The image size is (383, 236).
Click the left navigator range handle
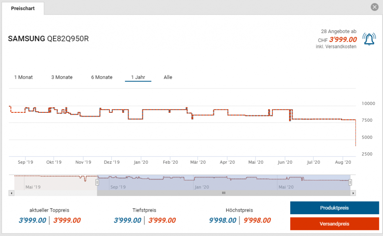97,182
